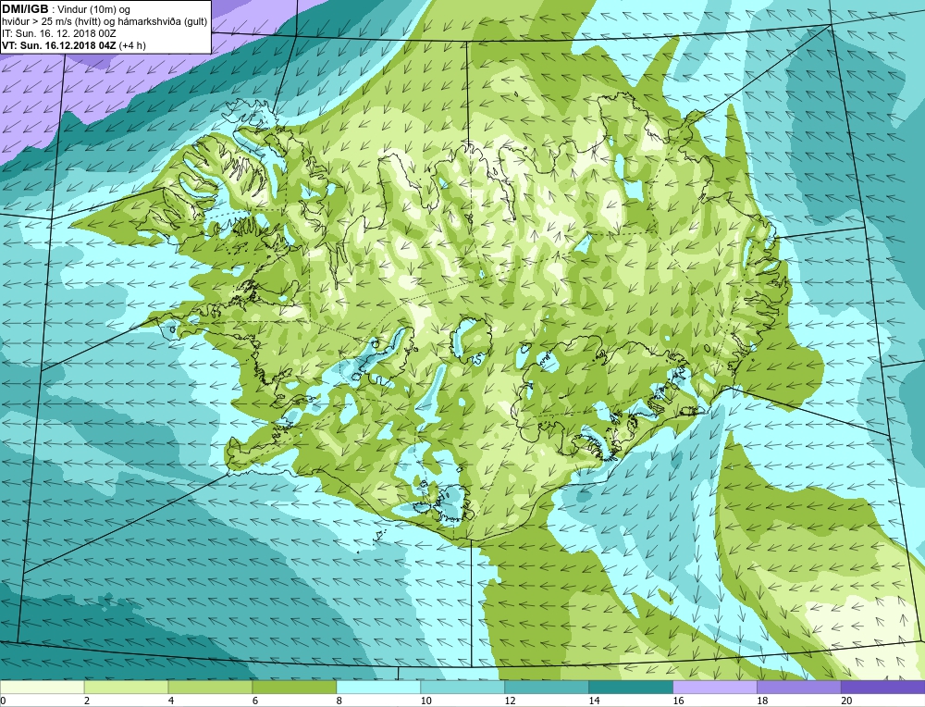Click the legend label '16'
This screenshot has height=707, width=925.
678,701
